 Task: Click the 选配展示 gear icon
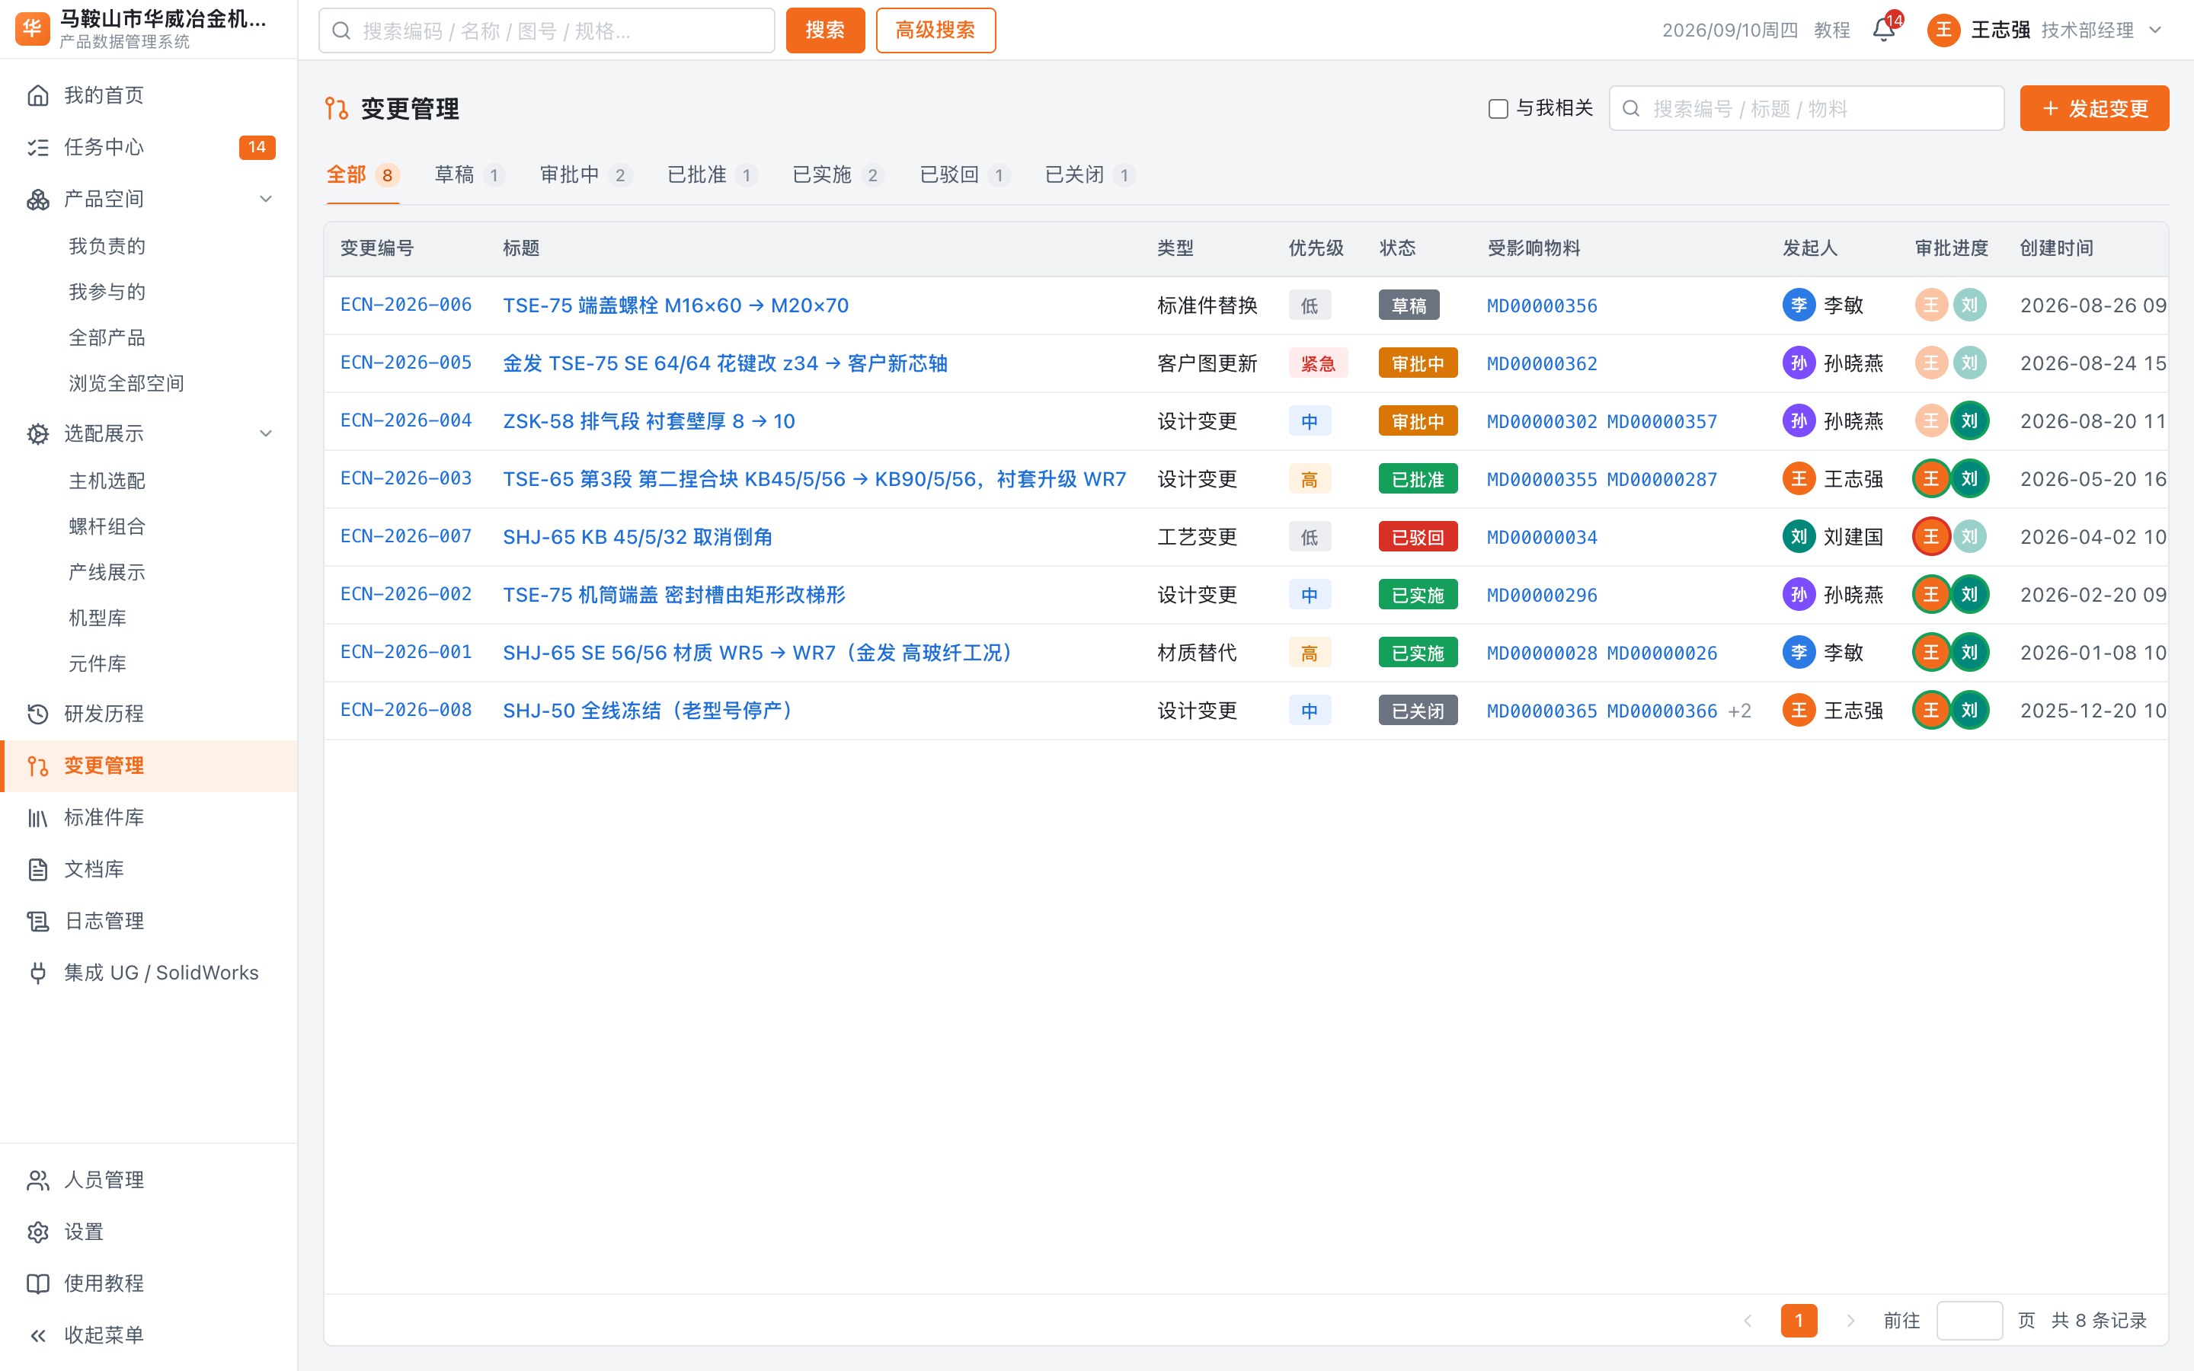coord(38,433)
